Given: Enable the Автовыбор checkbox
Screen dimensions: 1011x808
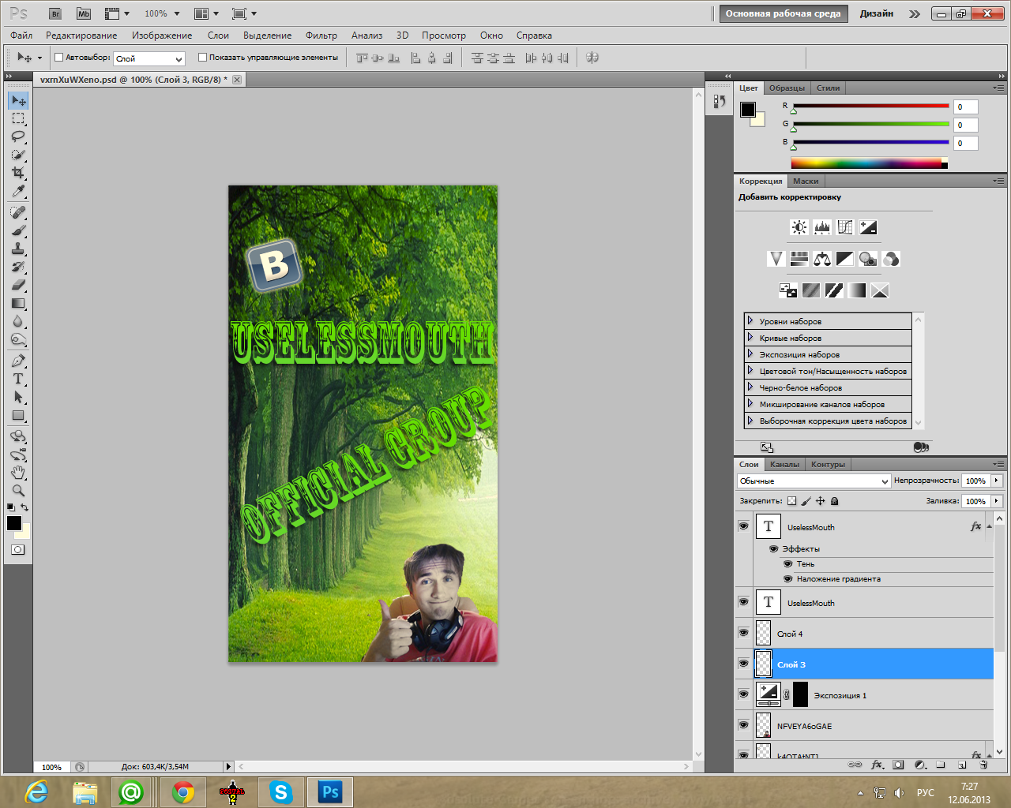Looking at the screenshot, I should 58,58.
